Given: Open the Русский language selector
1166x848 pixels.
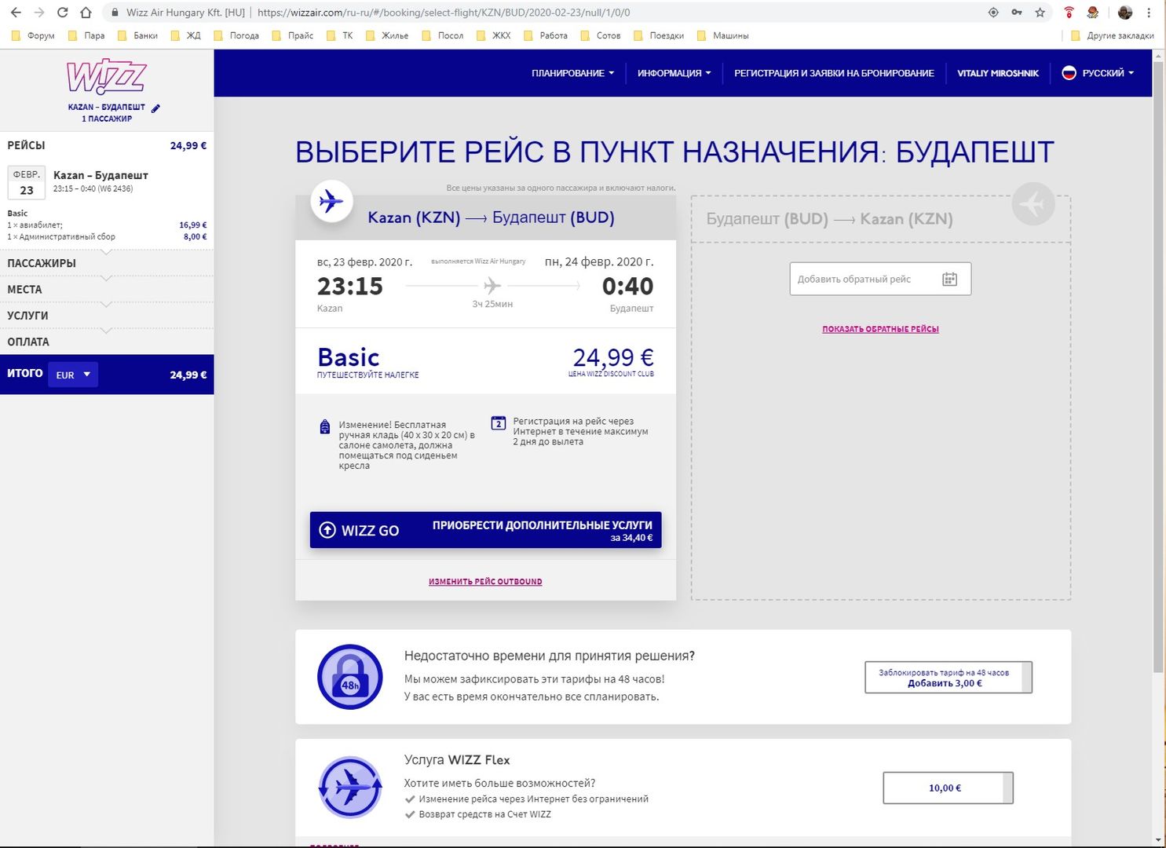Looking at the screenshot, I should coord(1097,73).
